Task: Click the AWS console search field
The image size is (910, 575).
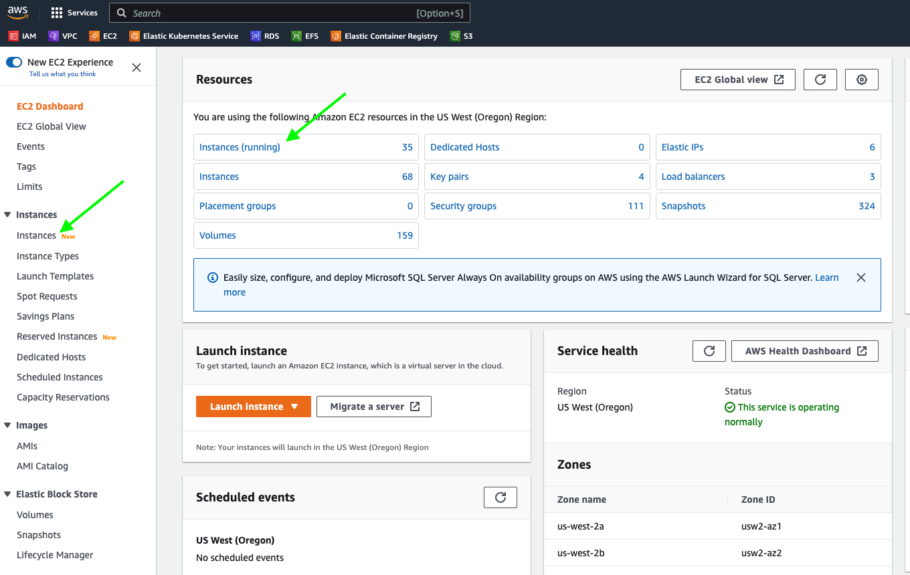Action: (268, 13)
